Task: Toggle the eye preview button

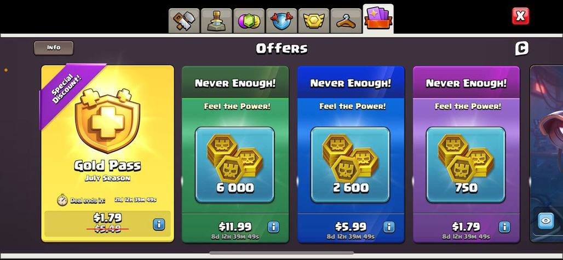Action: (546, 221)
